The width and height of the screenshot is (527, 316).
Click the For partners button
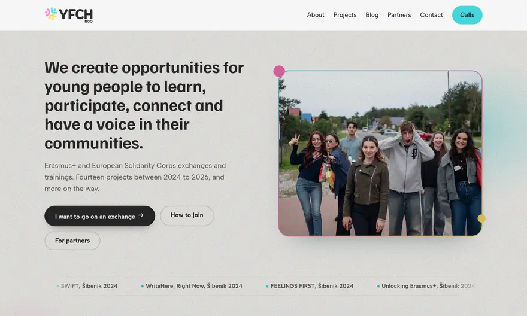pos(72,241)
